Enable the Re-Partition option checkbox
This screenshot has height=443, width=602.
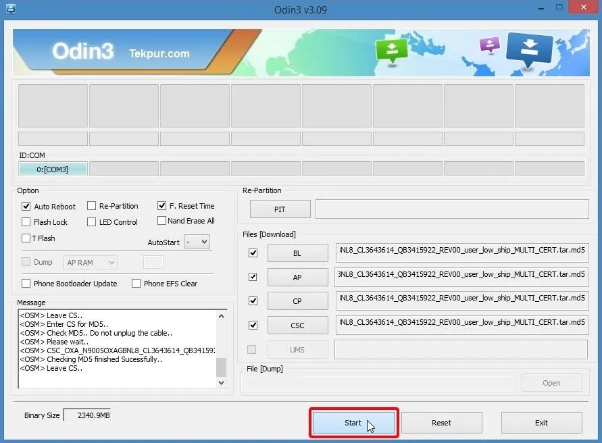(91, 206)
